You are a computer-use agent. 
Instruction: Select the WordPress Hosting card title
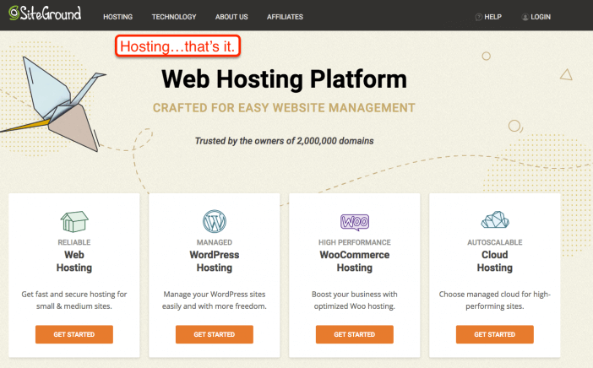(x=215, y=261)
